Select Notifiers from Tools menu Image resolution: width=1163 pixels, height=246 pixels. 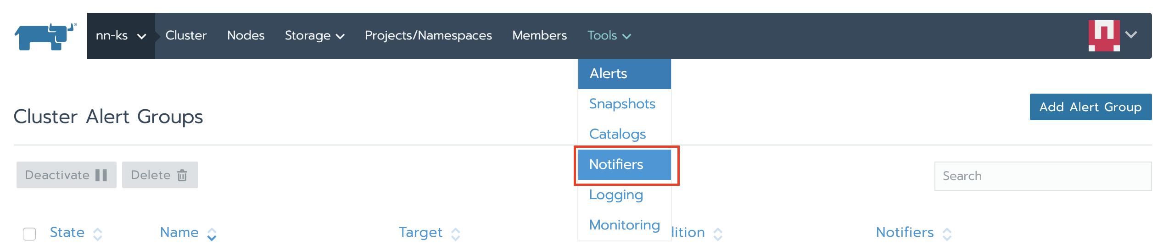(x=616, y=164)
